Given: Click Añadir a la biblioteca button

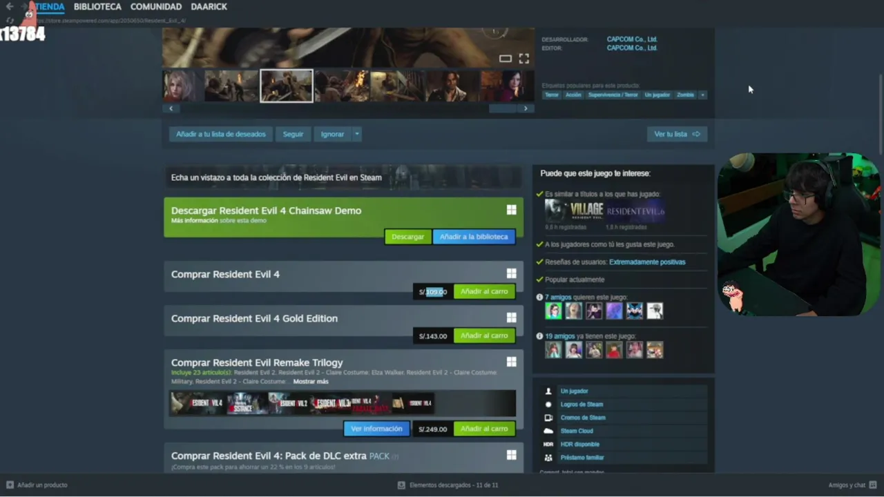Looking at the screenshot, I should coord(474,237).
